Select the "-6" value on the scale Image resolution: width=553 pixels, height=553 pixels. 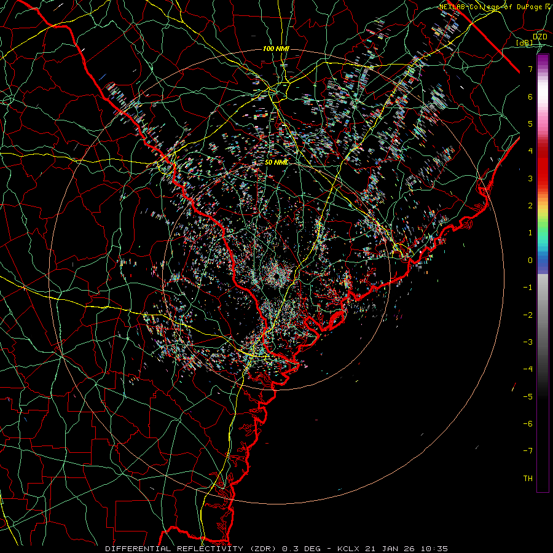(x=528, y=424)
